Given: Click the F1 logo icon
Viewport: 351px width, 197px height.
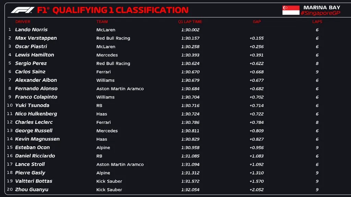Looking at the screenshot, I should [22, 10].
